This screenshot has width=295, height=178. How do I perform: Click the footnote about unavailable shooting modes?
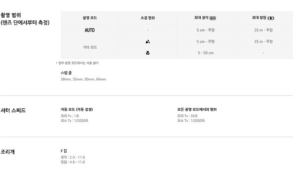[77, 63]
